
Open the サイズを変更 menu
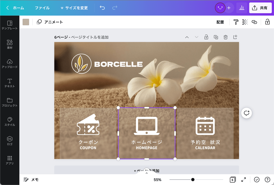click(x=74, y=8)
